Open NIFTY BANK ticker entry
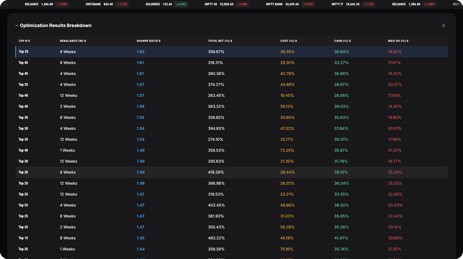This screenshot has height=259, width=463. pyautogui.click(x=291, y=4)
